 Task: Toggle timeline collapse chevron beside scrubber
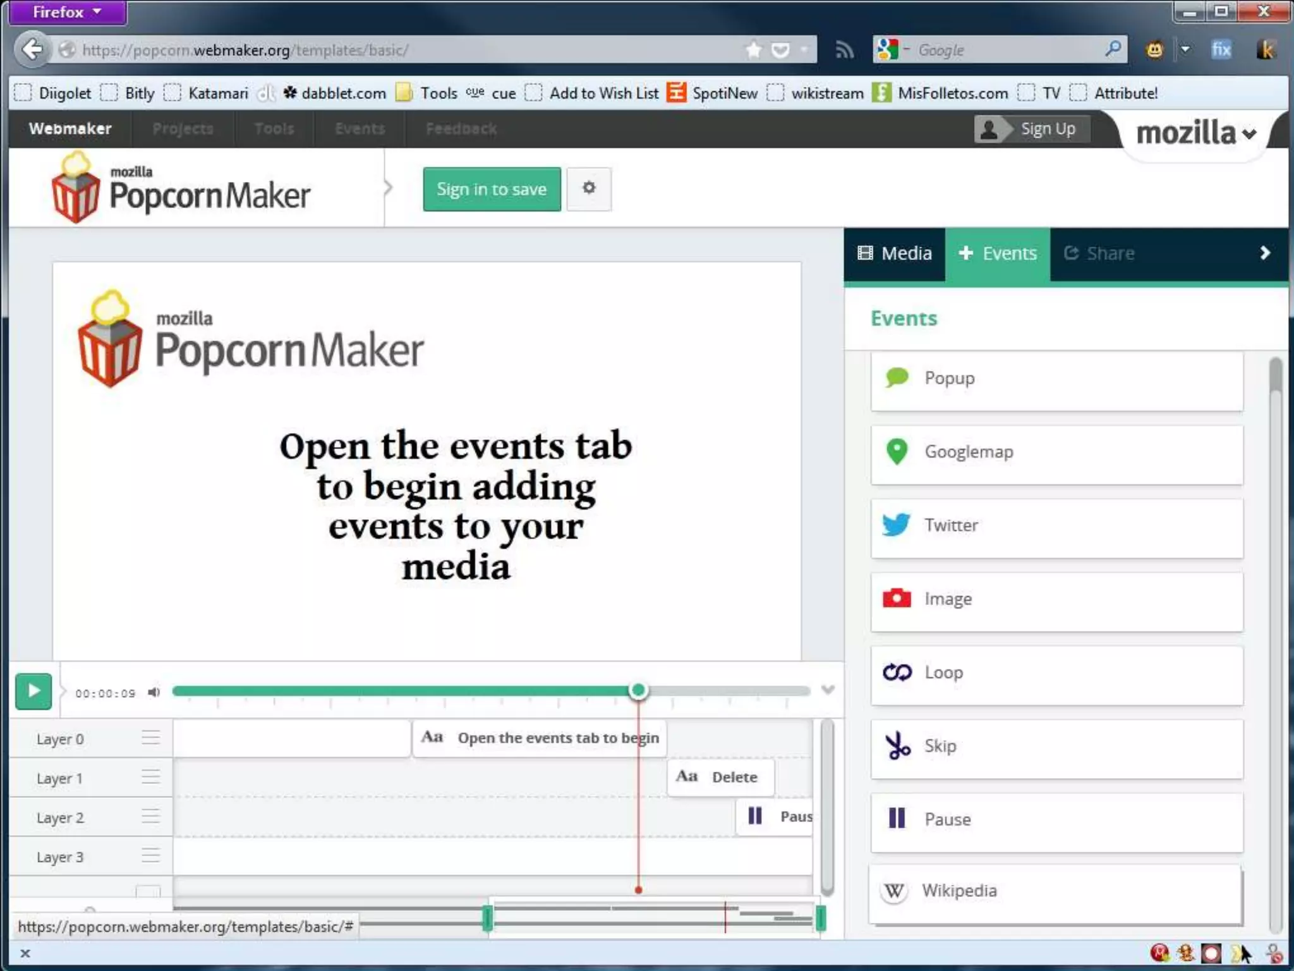coord(828,690)
